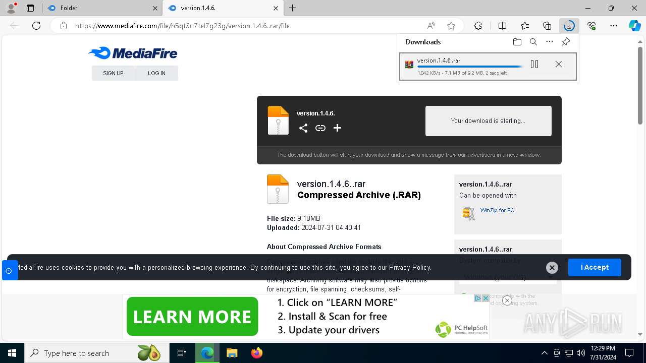View site information lock icon
The height and width of the screenshot is (363, 646).
[x=63, y=26]
